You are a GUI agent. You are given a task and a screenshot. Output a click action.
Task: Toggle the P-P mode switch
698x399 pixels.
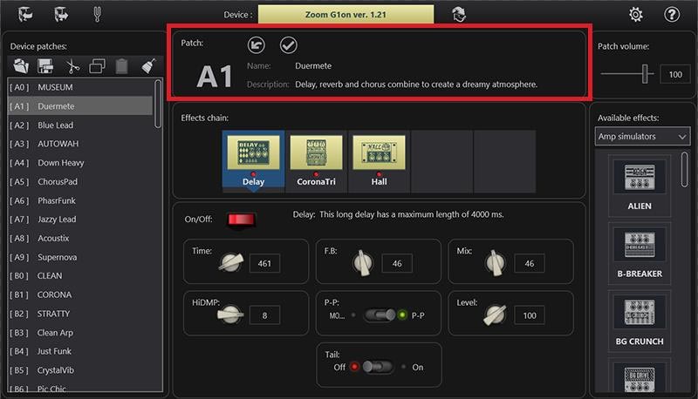pos(380,314)
